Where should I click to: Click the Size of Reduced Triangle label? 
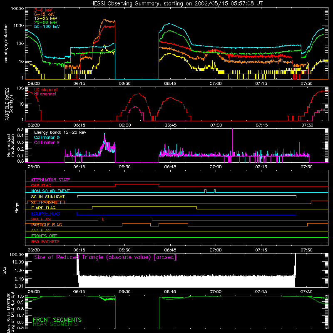(x=105, y=257)
